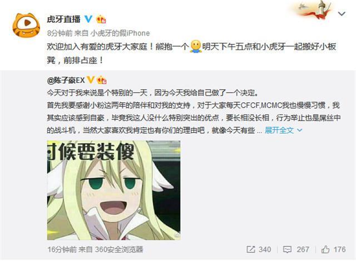Screen dimensions: 356x261
Task: Click the 8分钟前 timestamp
Action: [x=60, y=33]
